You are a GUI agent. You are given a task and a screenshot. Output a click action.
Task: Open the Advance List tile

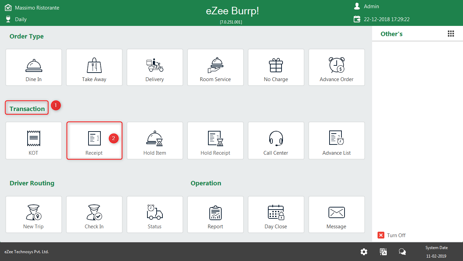pos(337,141)
